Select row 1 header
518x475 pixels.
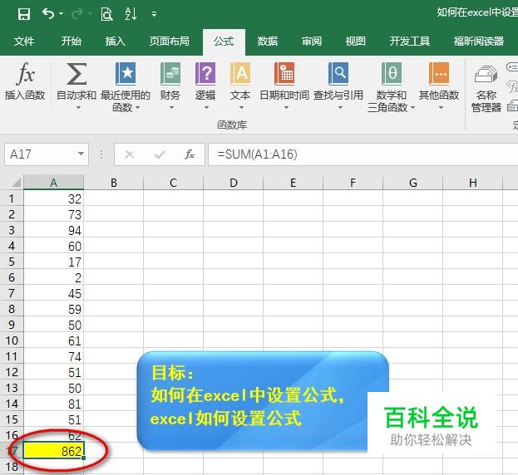(12, 198)
